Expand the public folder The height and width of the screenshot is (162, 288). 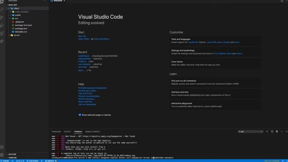coord(10,15)
